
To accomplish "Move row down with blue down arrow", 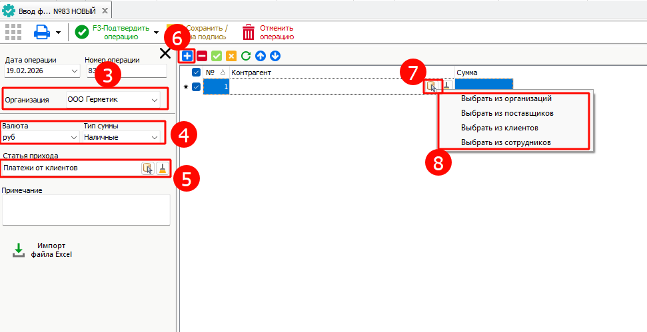I will [275, 57].
